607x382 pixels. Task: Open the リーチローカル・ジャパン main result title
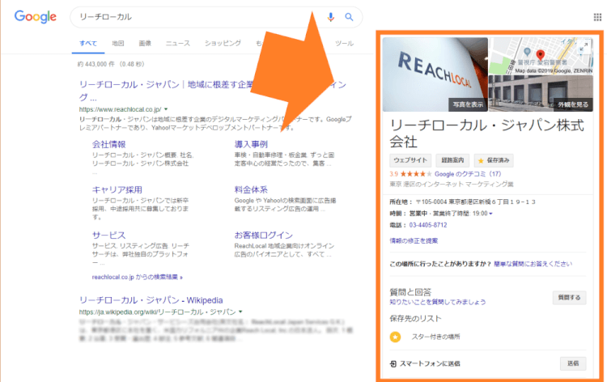212,91
